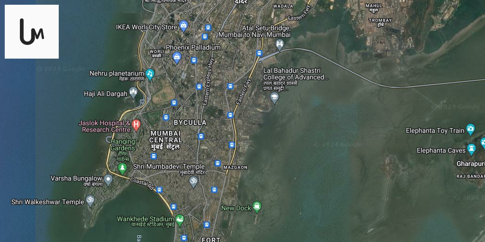Open the Wankhede Stadium green pin

pos(180,220)
